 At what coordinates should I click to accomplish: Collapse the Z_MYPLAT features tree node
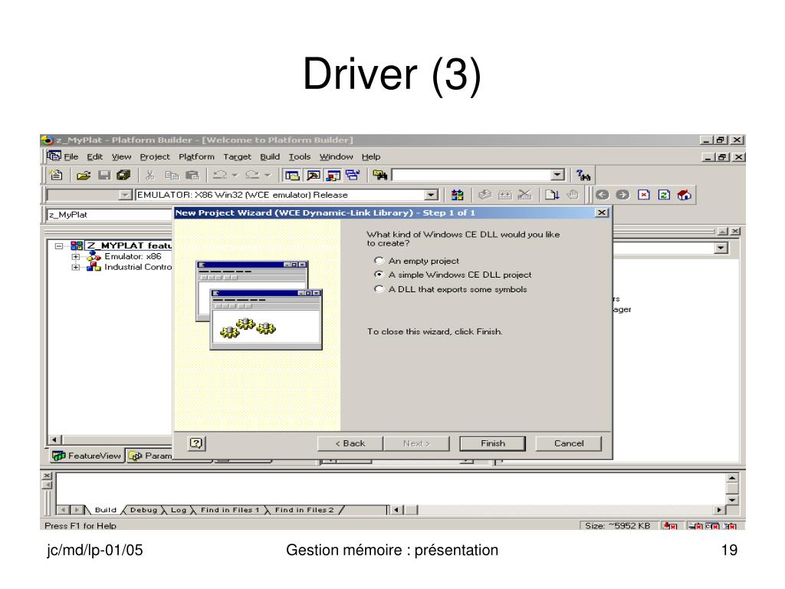click(x=59, y=246)
